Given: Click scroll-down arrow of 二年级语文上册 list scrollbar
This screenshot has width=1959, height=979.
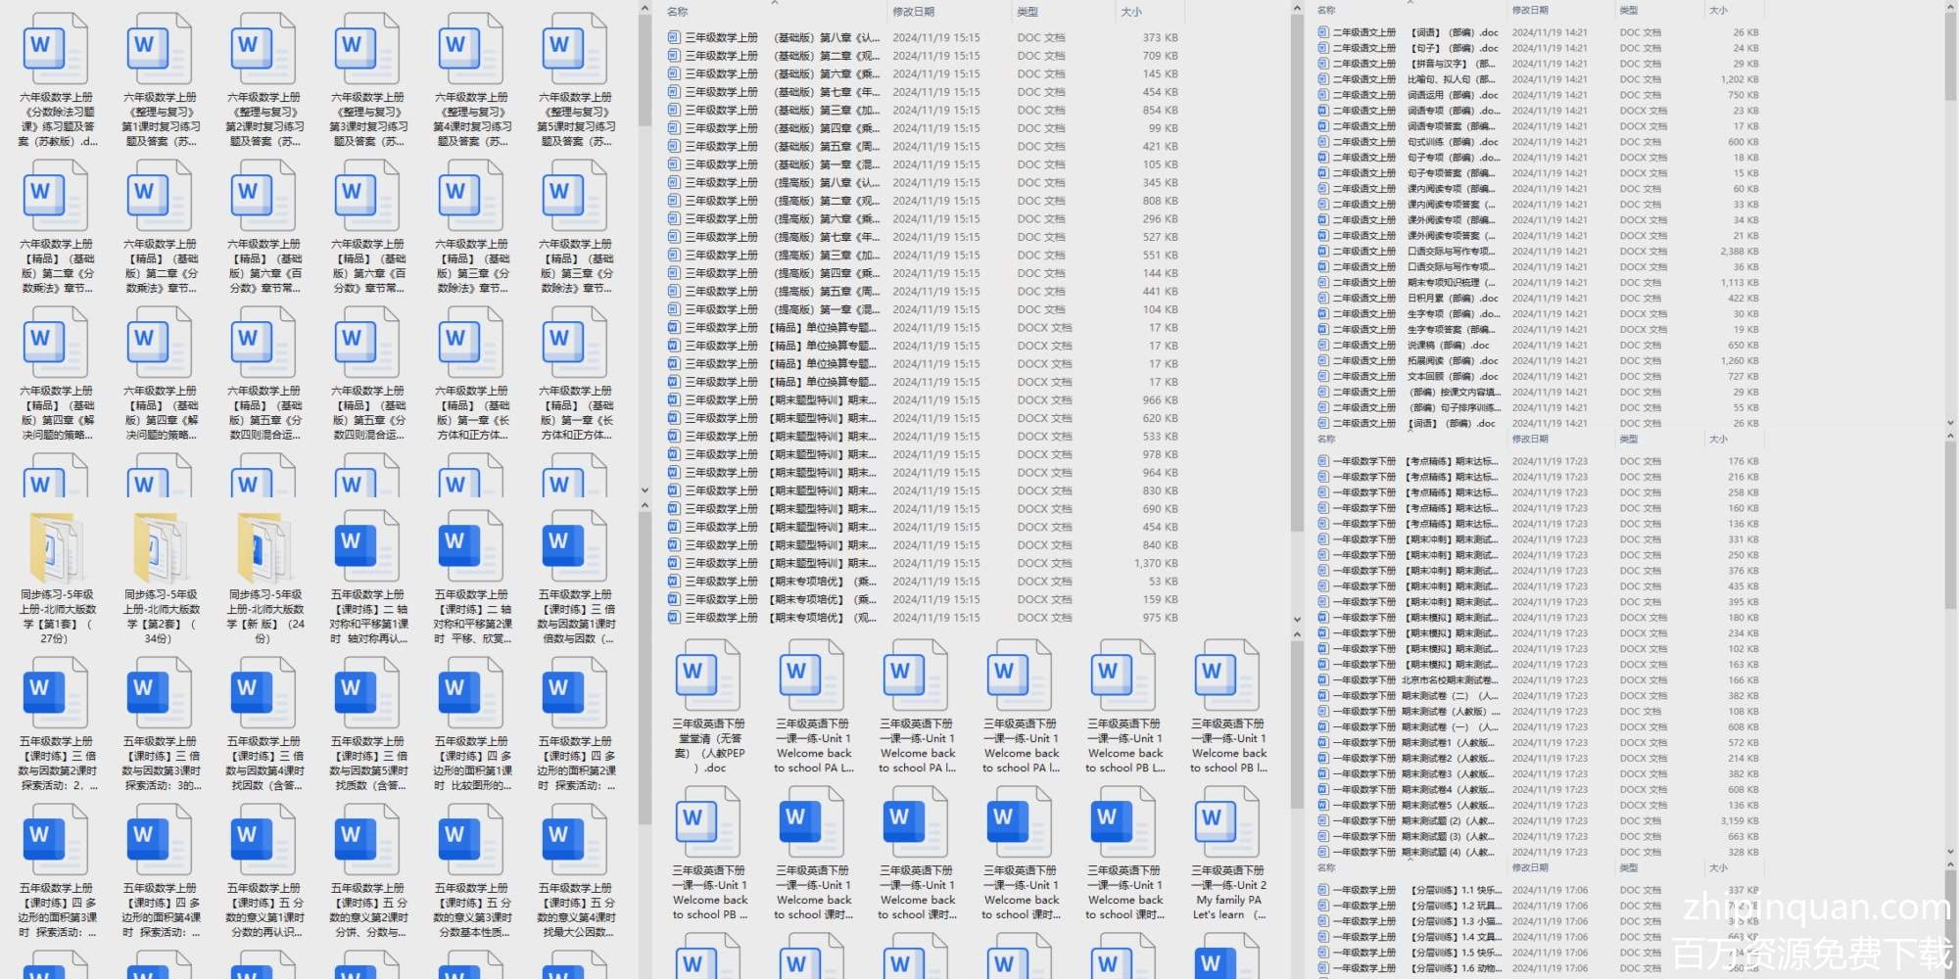Looking at the screenshot, I should (x=1949, y=423).
